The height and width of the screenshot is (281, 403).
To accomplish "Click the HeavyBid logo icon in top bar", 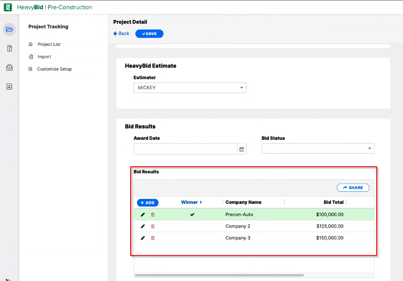I will tap(7, 7).
